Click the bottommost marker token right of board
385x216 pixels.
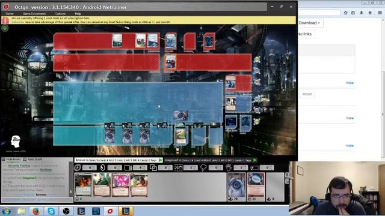click(257, 121)
